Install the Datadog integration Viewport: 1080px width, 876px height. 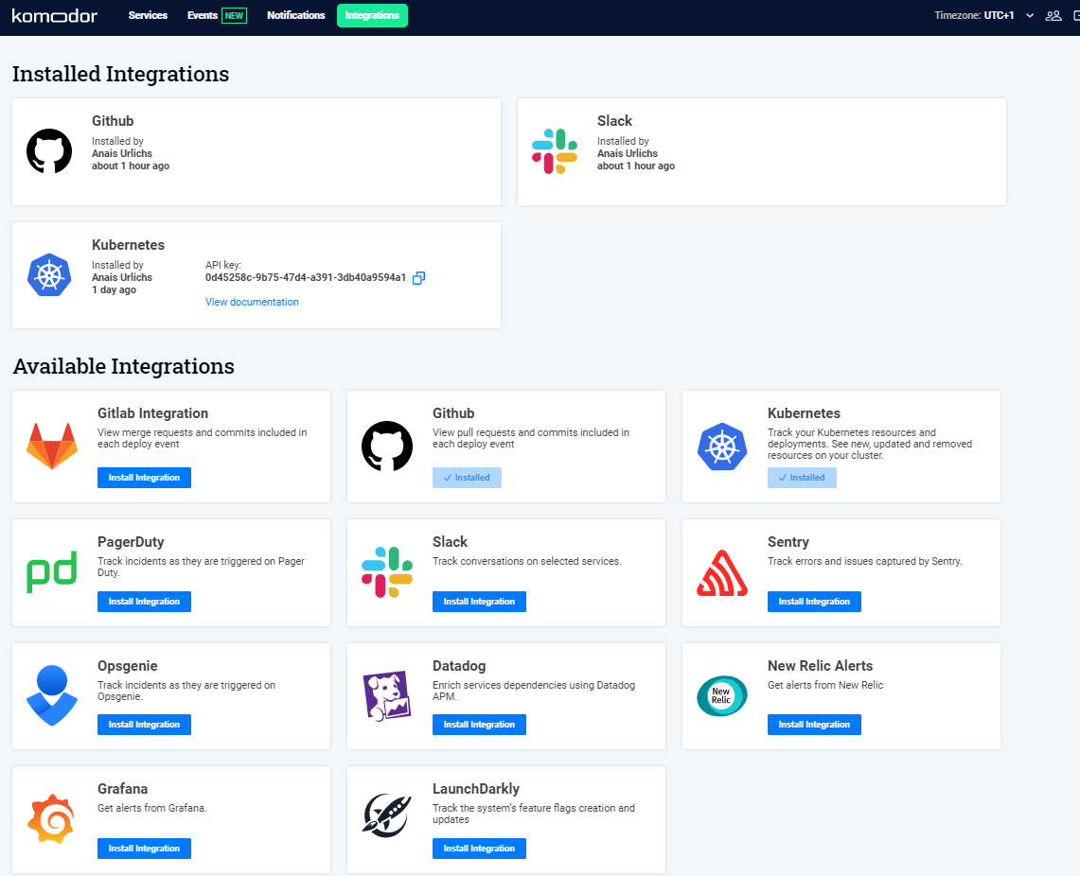[x=479, y=725]
